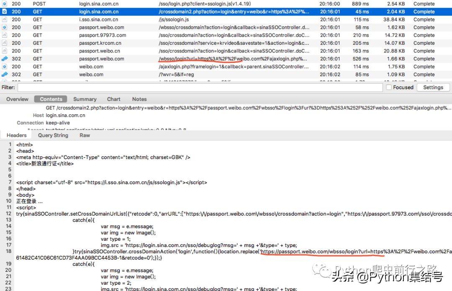Viewport: 452px width, 291px height.
Task: Open the filter Settings button
Action: pos(433,88)
